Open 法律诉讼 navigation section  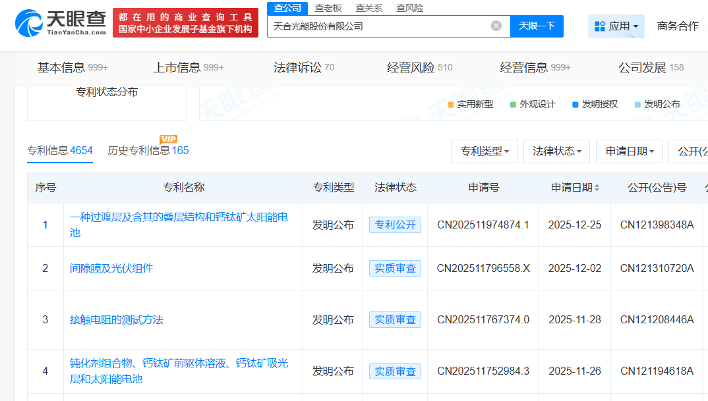[x=303, y=67]
